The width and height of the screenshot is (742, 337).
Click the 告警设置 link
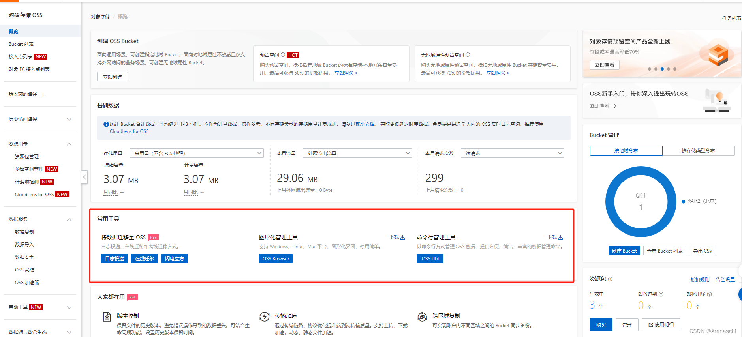tap(725, 279)
